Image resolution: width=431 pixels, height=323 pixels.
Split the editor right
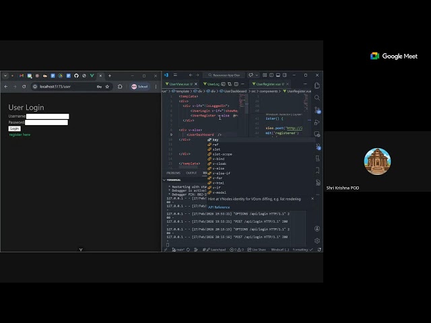click(x=236, y=84)
